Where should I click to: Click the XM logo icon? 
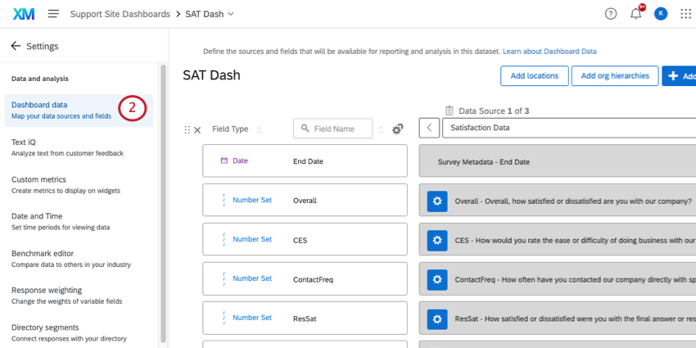pos(24,14)
